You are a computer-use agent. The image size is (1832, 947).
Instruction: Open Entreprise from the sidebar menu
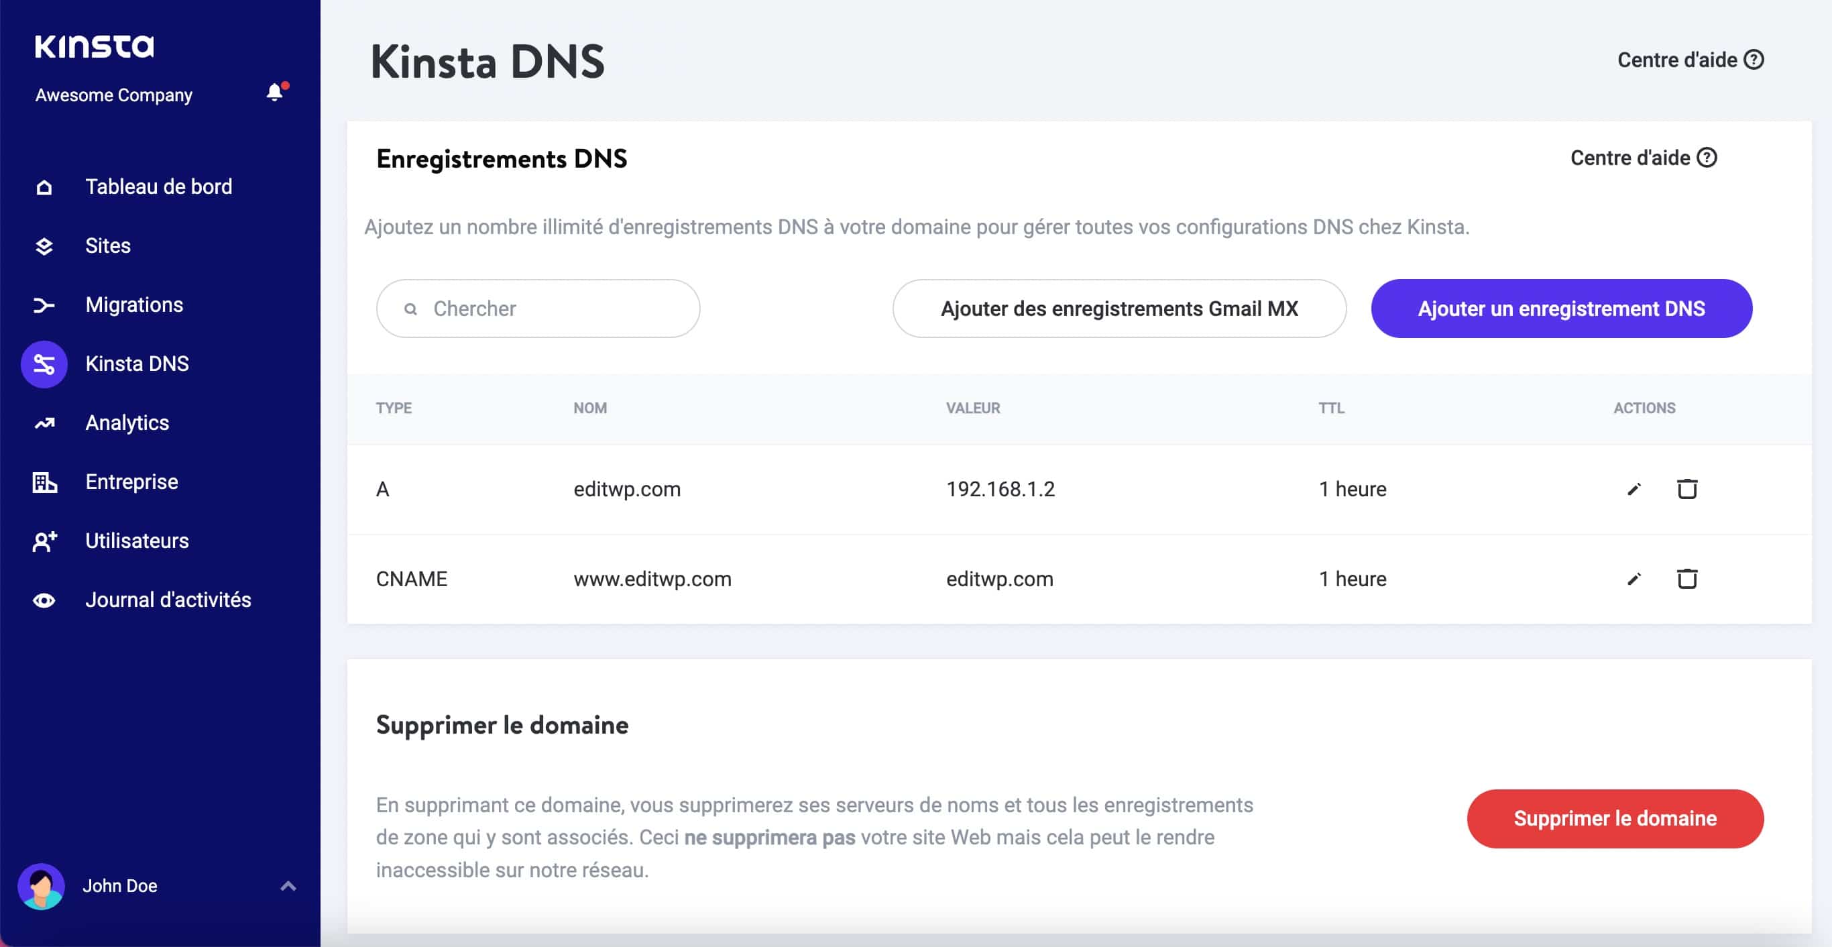[131, 482]
